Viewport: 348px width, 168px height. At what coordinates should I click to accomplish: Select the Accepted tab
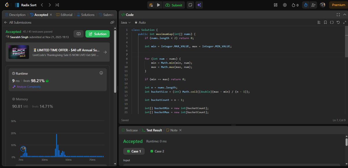point(39,15)
